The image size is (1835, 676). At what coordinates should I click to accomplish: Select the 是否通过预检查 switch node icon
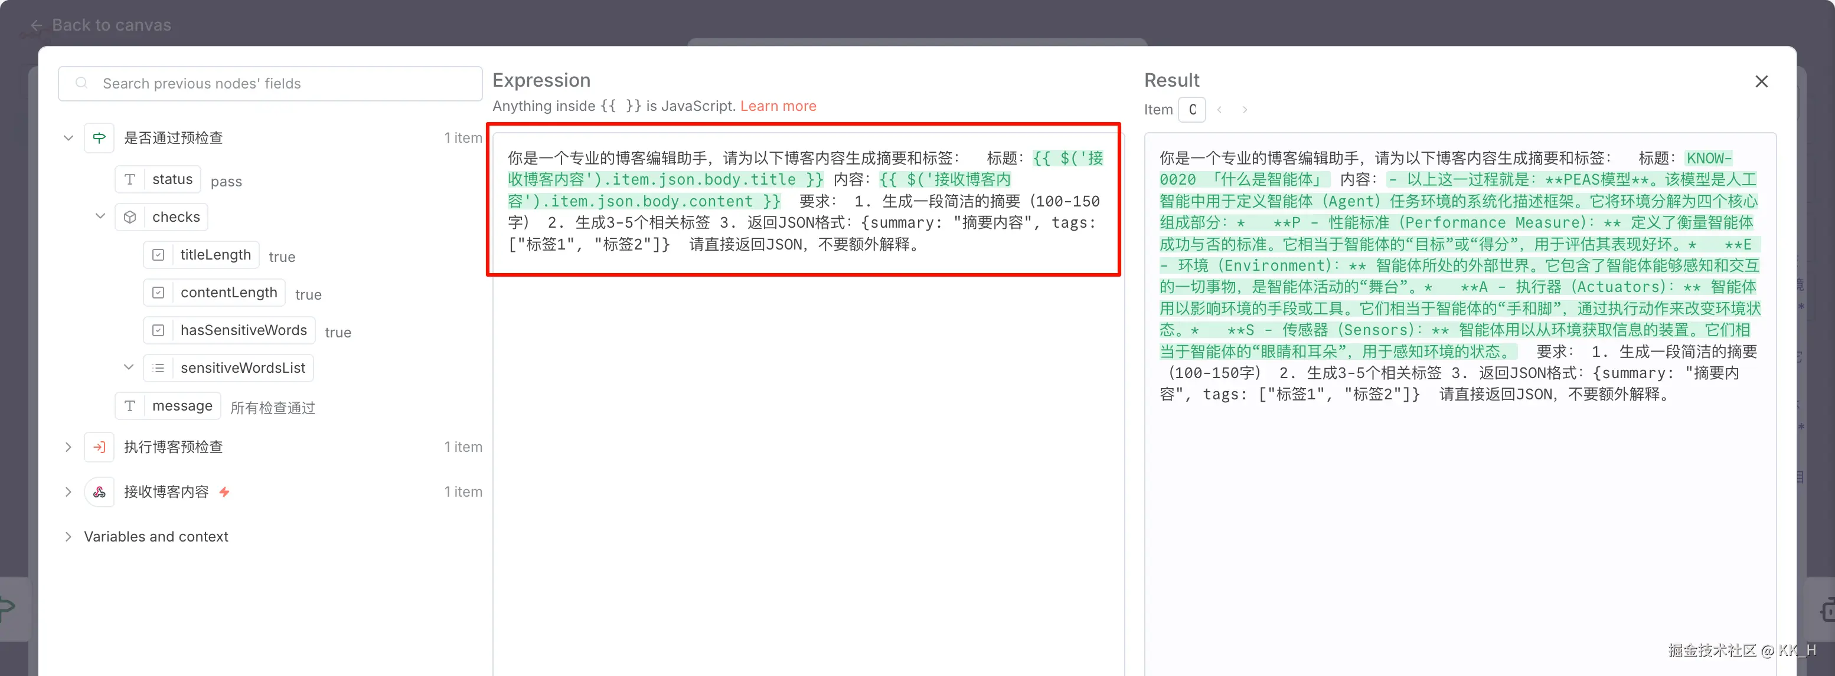(x=99, y=137)
